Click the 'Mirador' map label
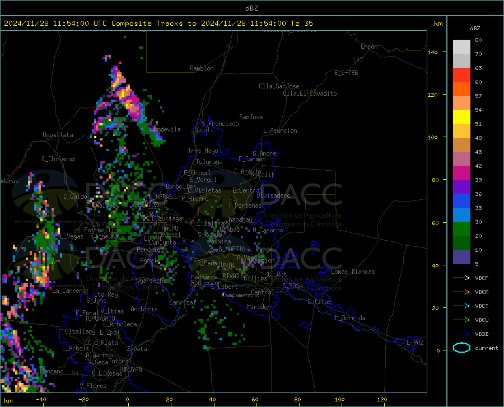 click(259, 307)
